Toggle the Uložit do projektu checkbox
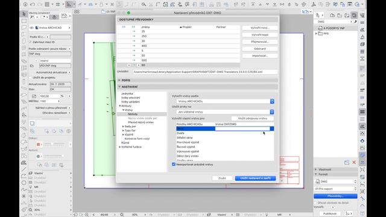 (x=31, y=78)
